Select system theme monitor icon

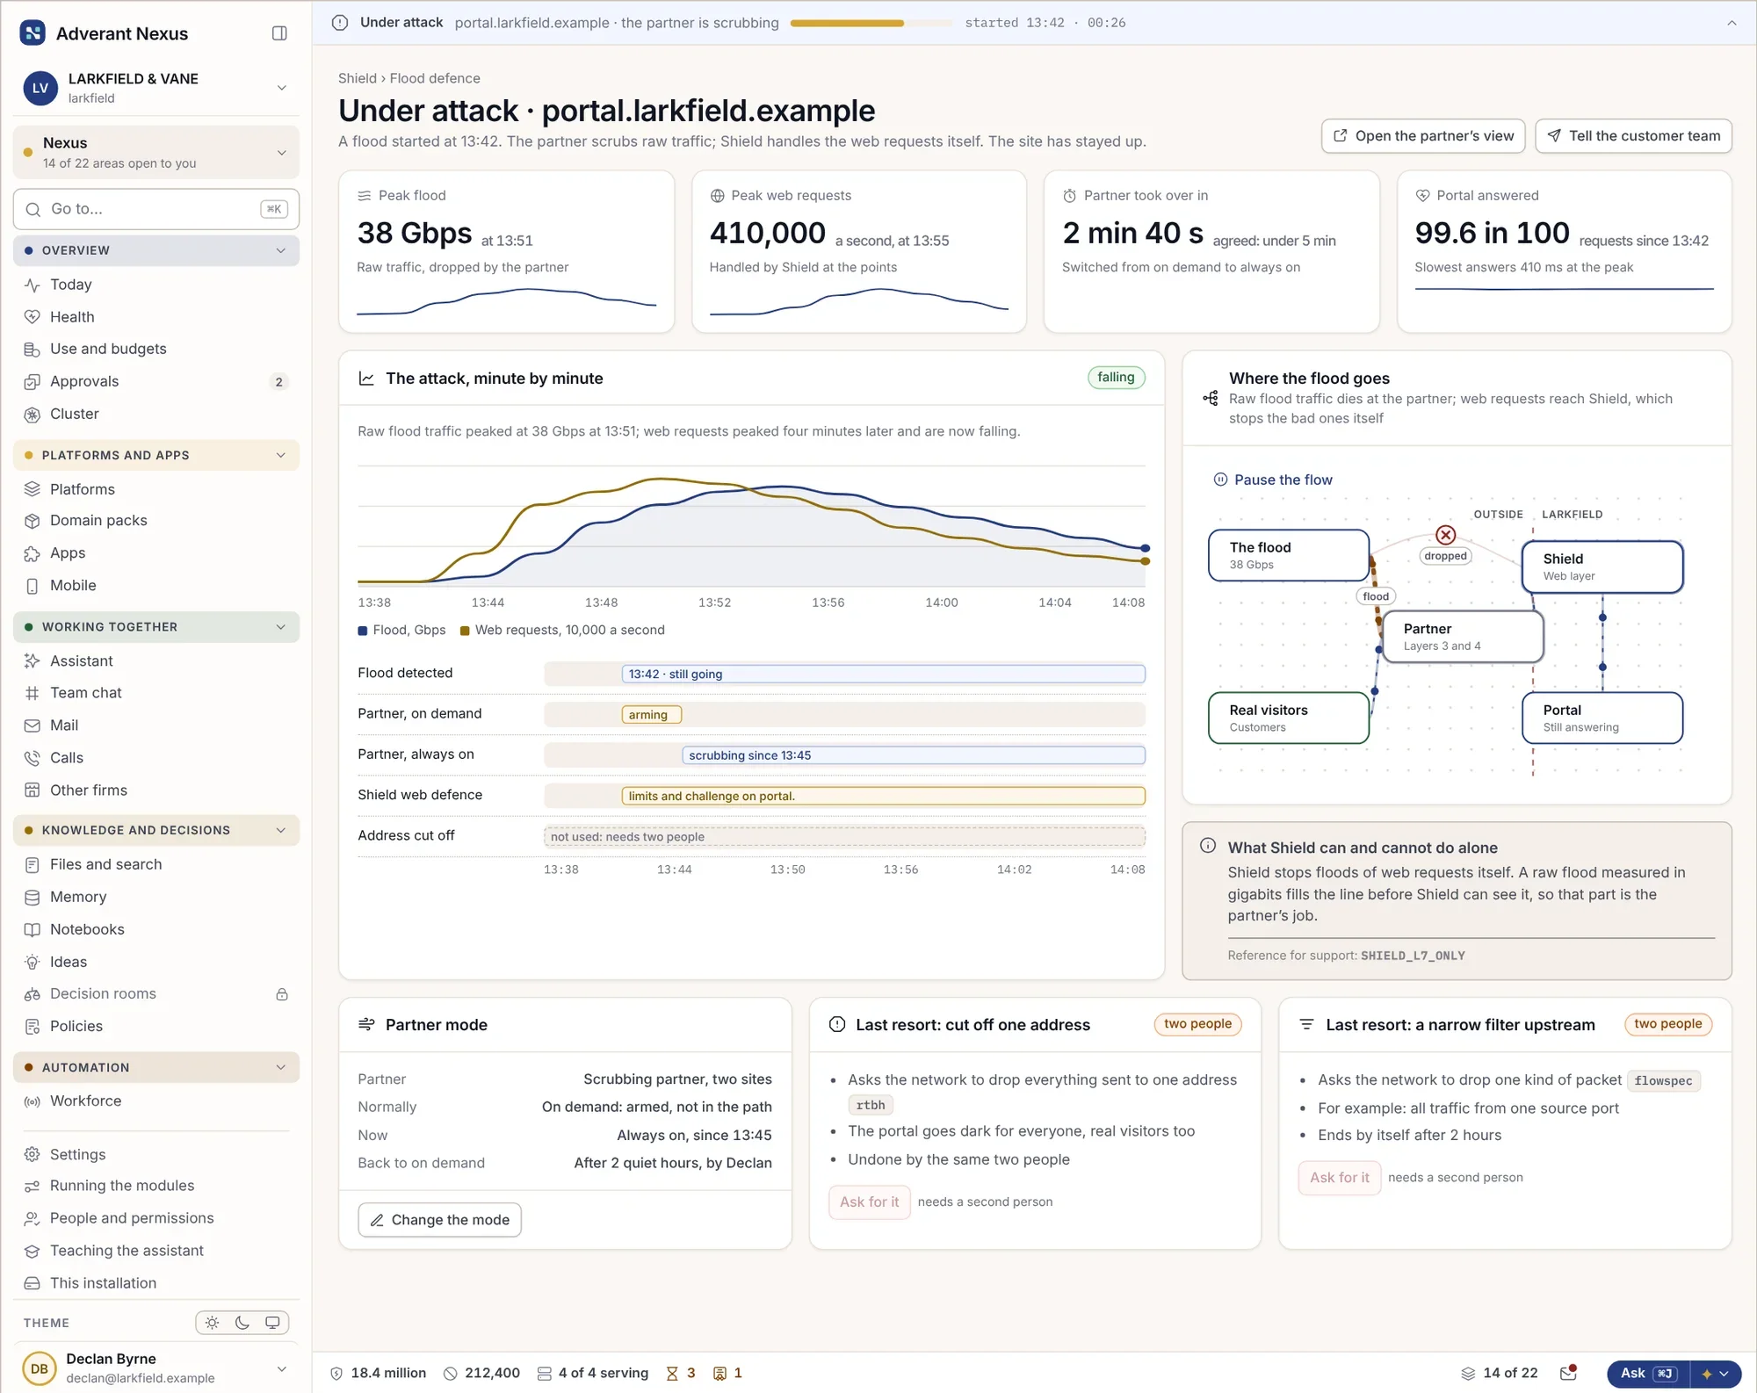point(272,1323)
